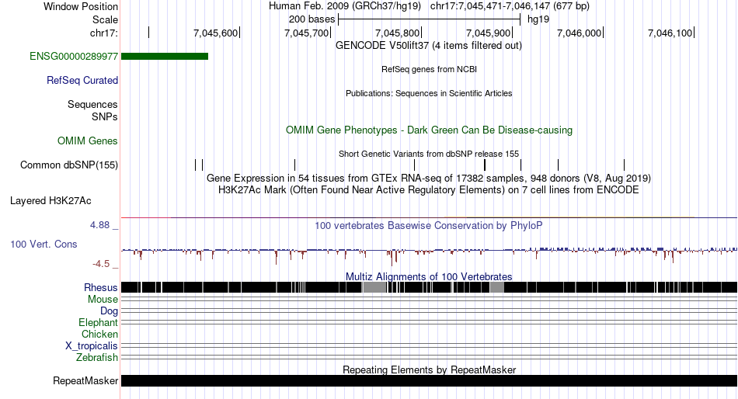Click OMIM Gene Phenotypes track title
Image resolution: width=738 pixels, height=399 pixels.
click(429, 130)
